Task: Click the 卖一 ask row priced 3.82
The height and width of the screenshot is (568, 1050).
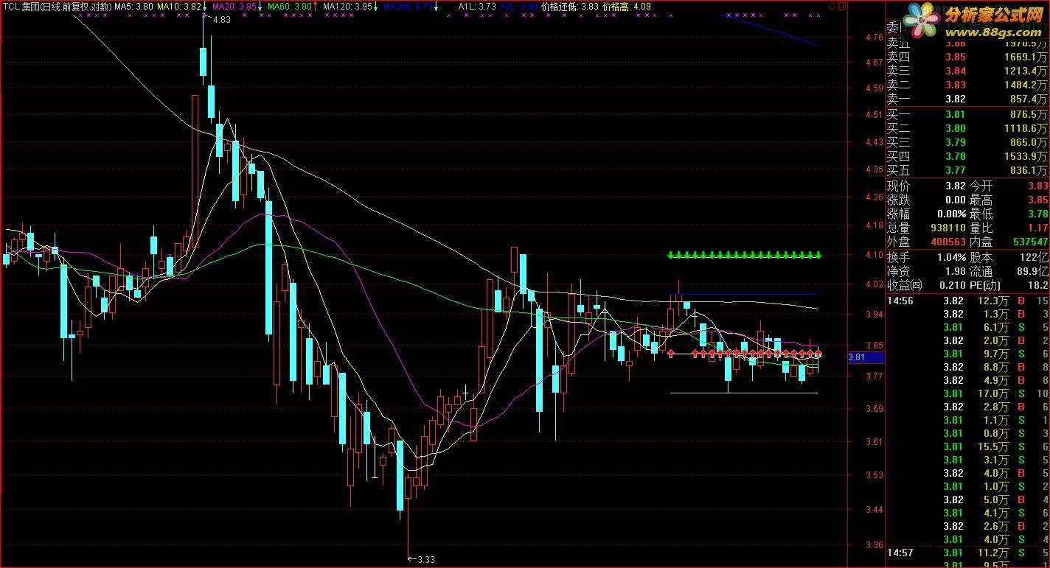Action: pos(967,99)
